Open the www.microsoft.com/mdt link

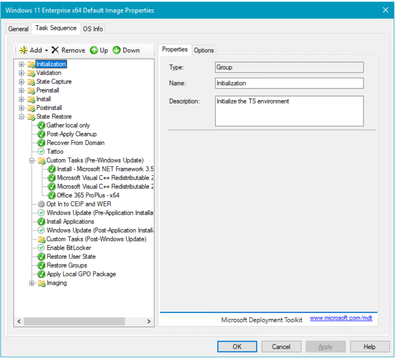[341, 318]
